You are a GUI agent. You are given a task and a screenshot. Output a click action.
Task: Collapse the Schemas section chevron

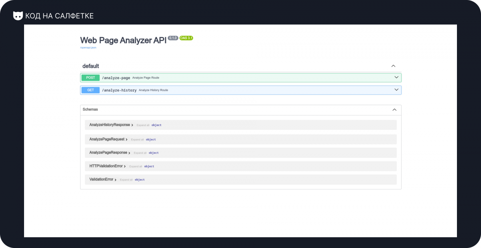[x=394, y=110]
